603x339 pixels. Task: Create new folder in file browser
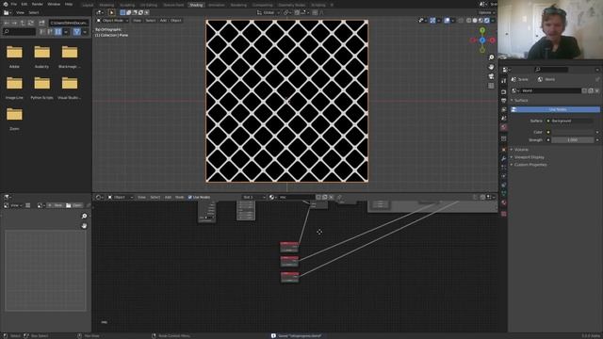[41, 23]
